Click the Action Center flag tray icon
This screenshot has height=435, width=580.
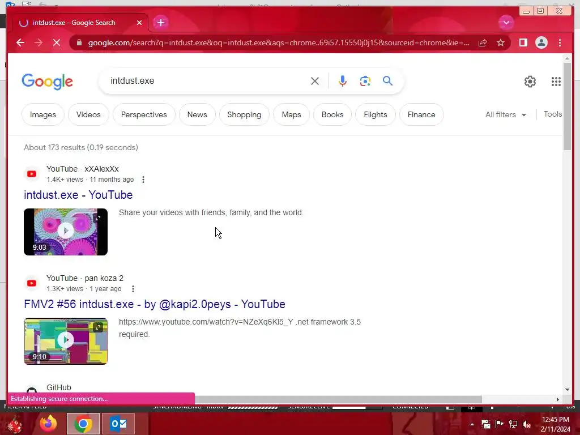pyautogui.click(x=500, y=424)
